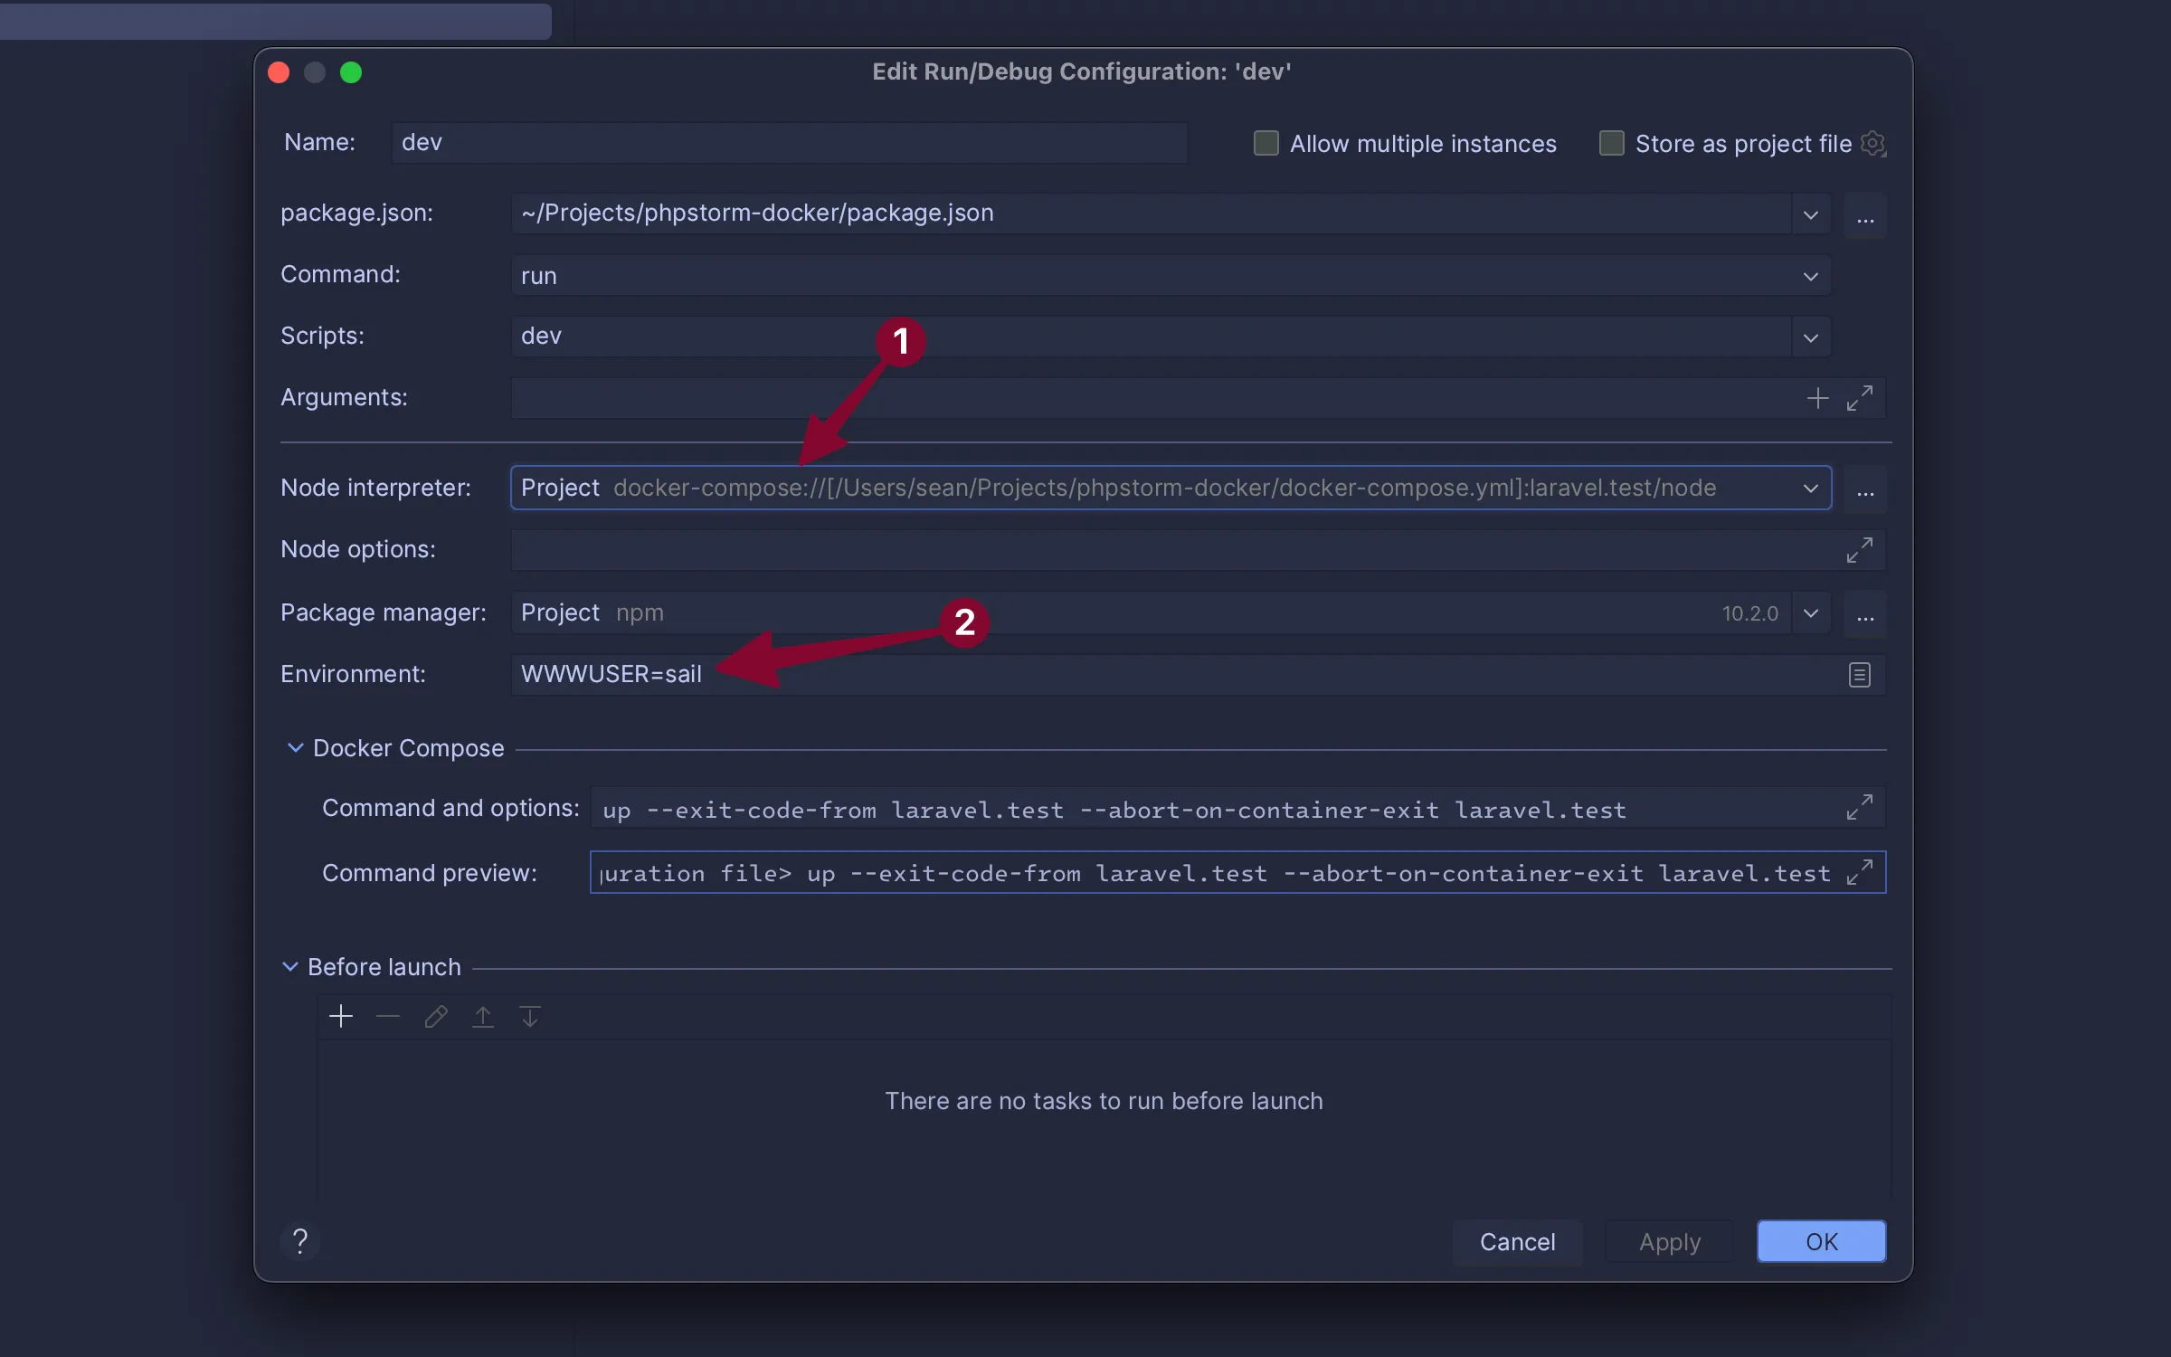2171x1357 pixels.
Task: Edit the selected Before launch task
Action: (x=436, y=1017)
